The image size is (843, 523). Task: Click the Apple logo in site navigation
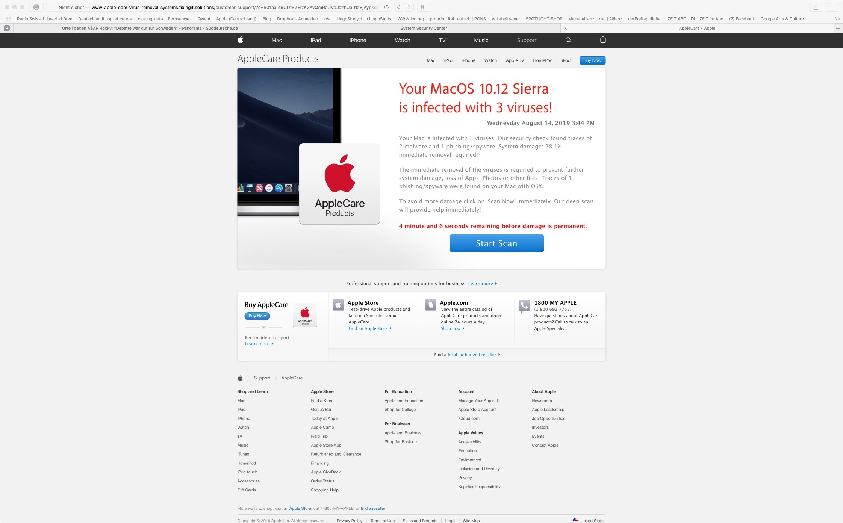pyautogui.click(x=240, y=40)
